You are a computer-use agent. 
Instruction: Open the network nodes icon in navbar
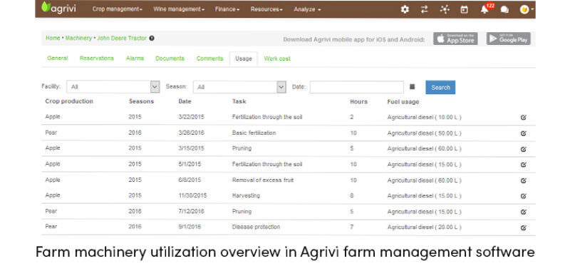(444, 9)
